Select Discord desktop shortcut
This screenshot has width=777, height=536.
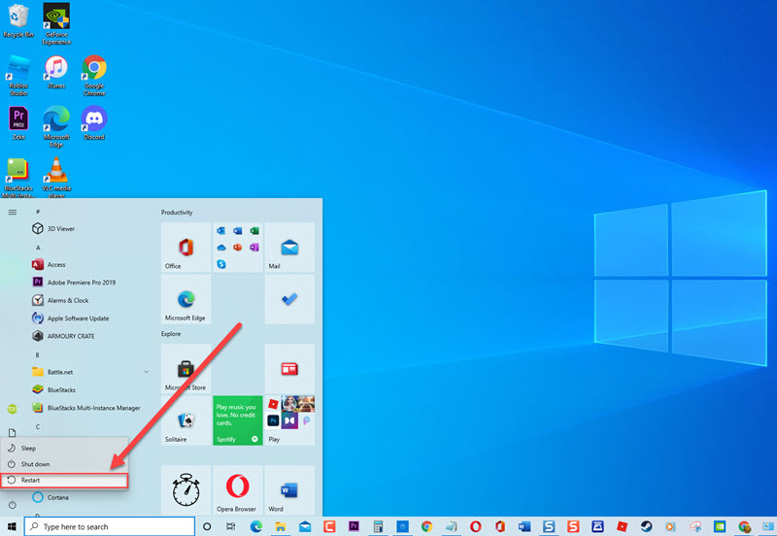tap(94, 123)
